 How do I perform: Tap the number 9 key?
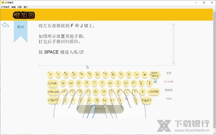coord(121,75)
